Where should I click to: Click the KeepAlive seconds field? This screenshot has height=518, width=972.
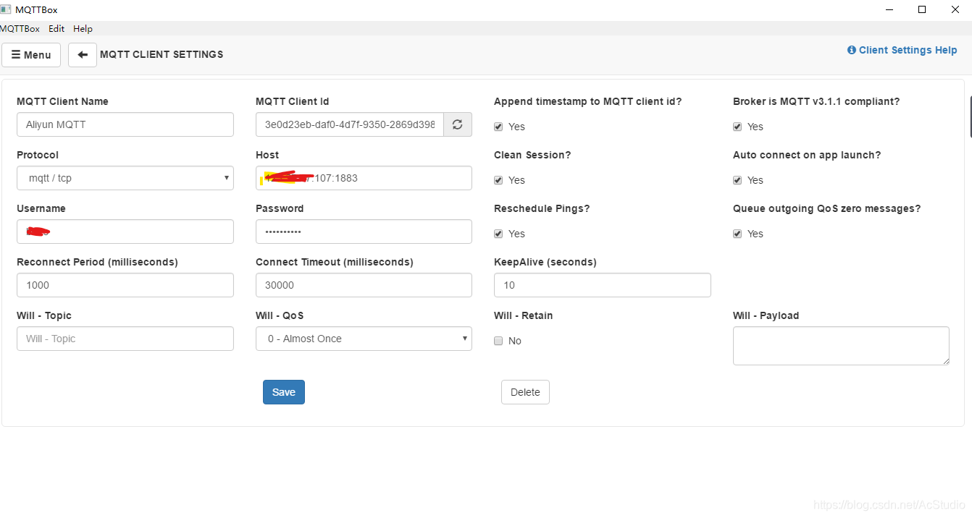[x=603, y=285]
